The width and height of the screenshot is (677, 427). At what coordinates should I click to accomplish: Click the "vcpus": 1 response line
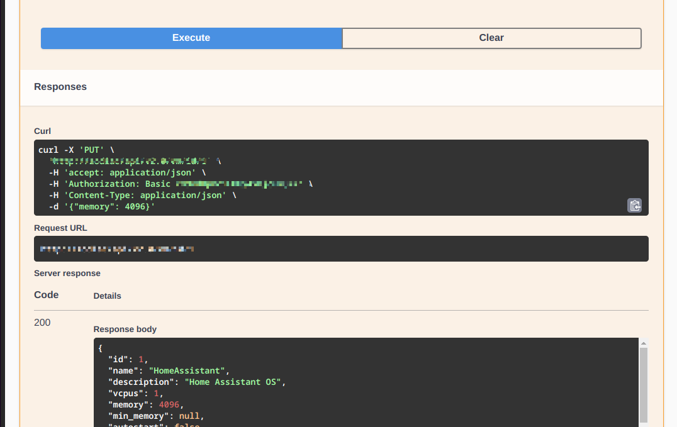[135, 393]
